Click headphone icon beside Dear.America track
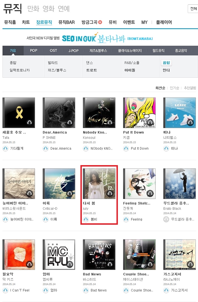Screen dimensions: 198x302 [46, 149]
